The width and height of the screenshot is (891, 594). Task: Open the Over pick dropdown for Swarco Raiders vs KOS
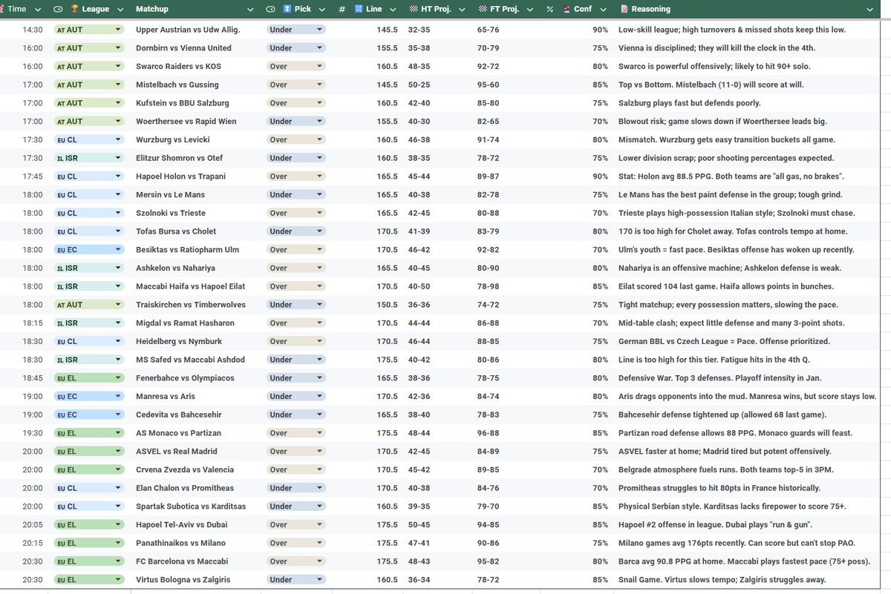320,66
